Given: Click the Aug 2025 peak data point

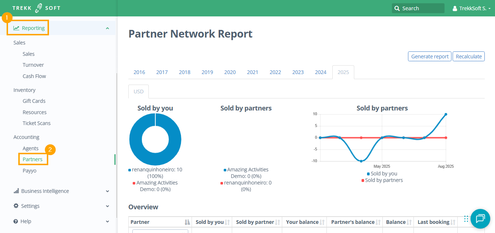Looking at the screenshot, I should point(446,114).
